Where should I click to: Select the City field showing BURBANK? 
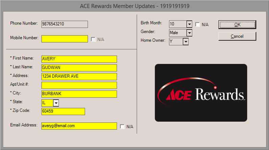pyautogui.click(x=79, y=94)
